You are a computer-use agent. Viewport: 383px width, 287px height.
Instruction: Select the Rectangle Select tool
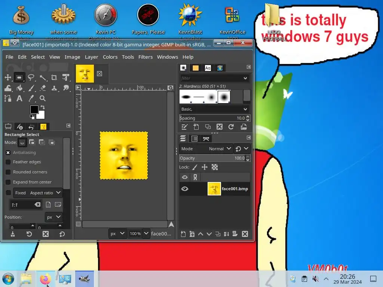[19, 78]
